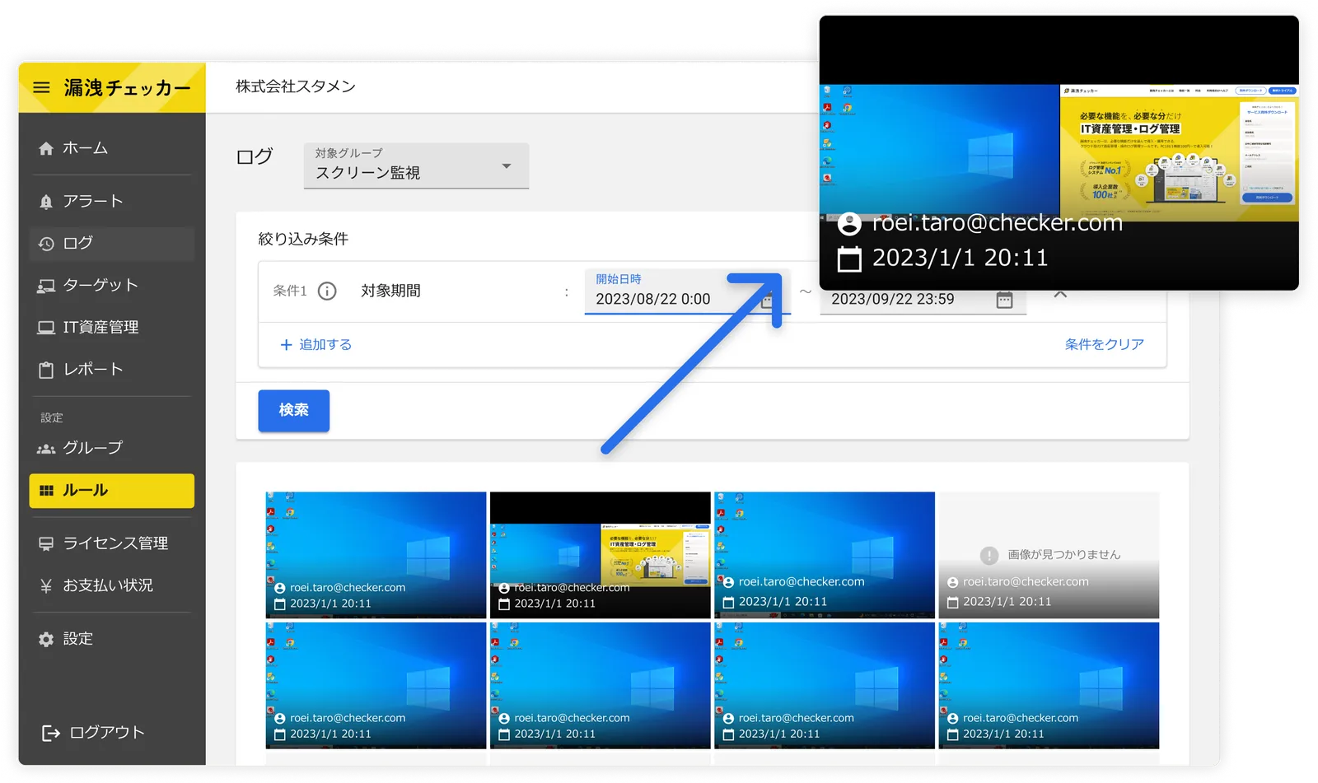Click the IT資産管理 laptop icon
This screenshot has width=1318, height=783.
[x=46, y=328]
